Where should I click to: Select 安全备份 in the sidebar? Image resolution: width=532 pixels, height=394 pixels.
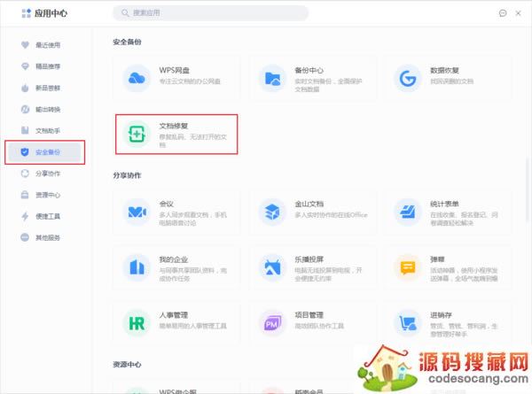click(46, 152)
